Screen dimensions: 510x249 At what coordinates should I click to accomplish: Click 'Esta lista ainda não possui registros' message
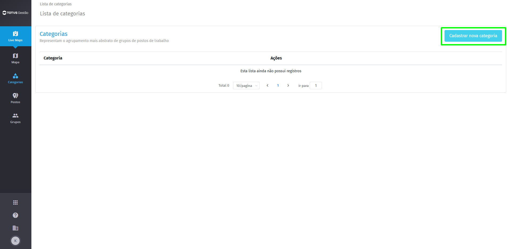coord(271,71)
